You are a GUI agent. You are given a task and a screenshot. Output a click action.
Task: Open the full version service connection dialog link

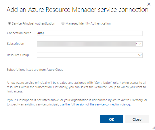[x=95, y=104]
